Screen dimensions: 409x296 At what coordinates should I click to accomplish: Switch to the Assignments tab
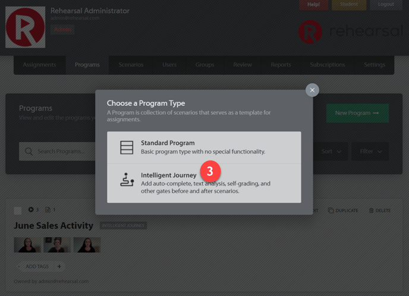pos(39,65)
